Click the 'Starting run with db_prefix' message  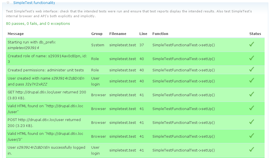tap(31, 45)
